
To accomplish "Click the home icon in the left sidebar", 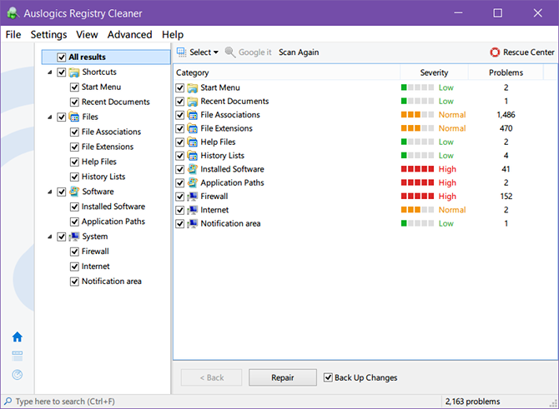I will 18,337.
